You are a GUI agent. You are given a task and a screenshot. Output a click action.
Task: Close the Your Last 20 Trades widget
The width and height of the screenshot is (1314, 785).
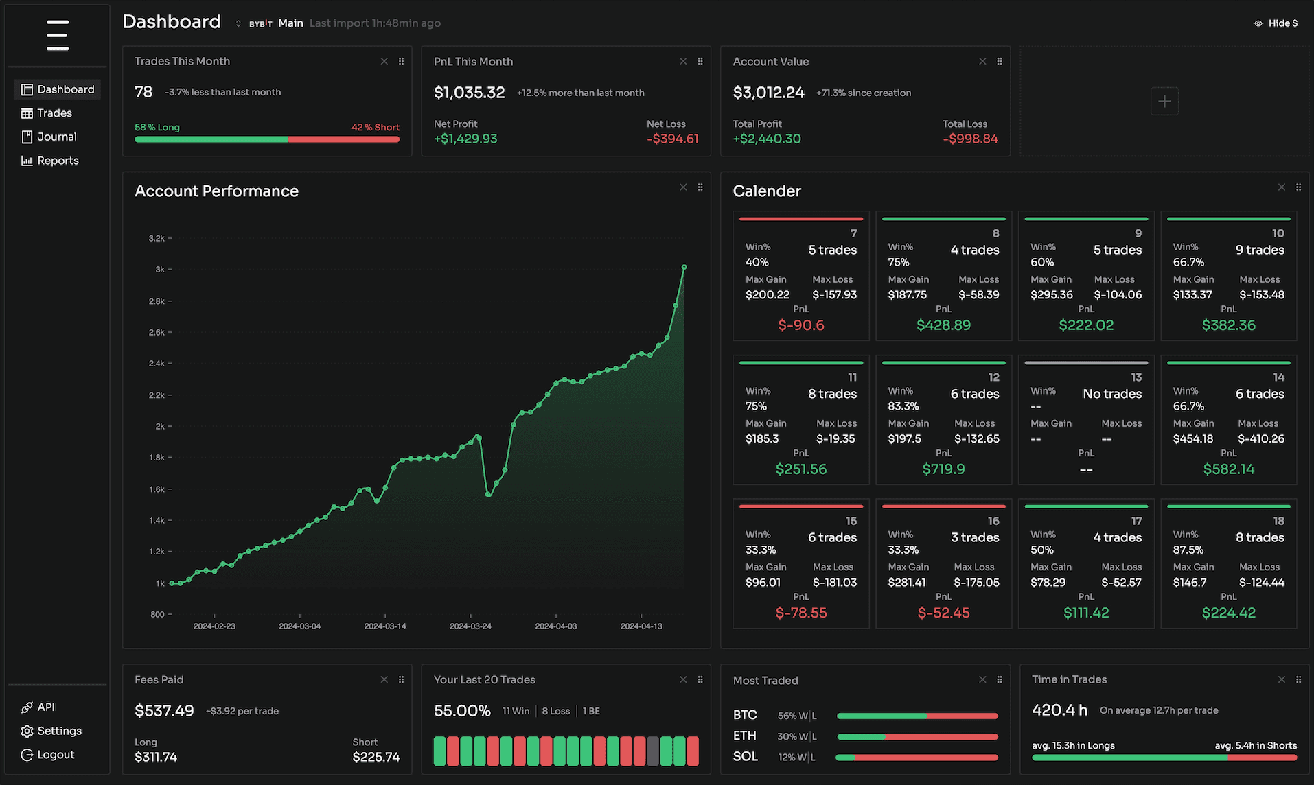(x=683, y=679)
